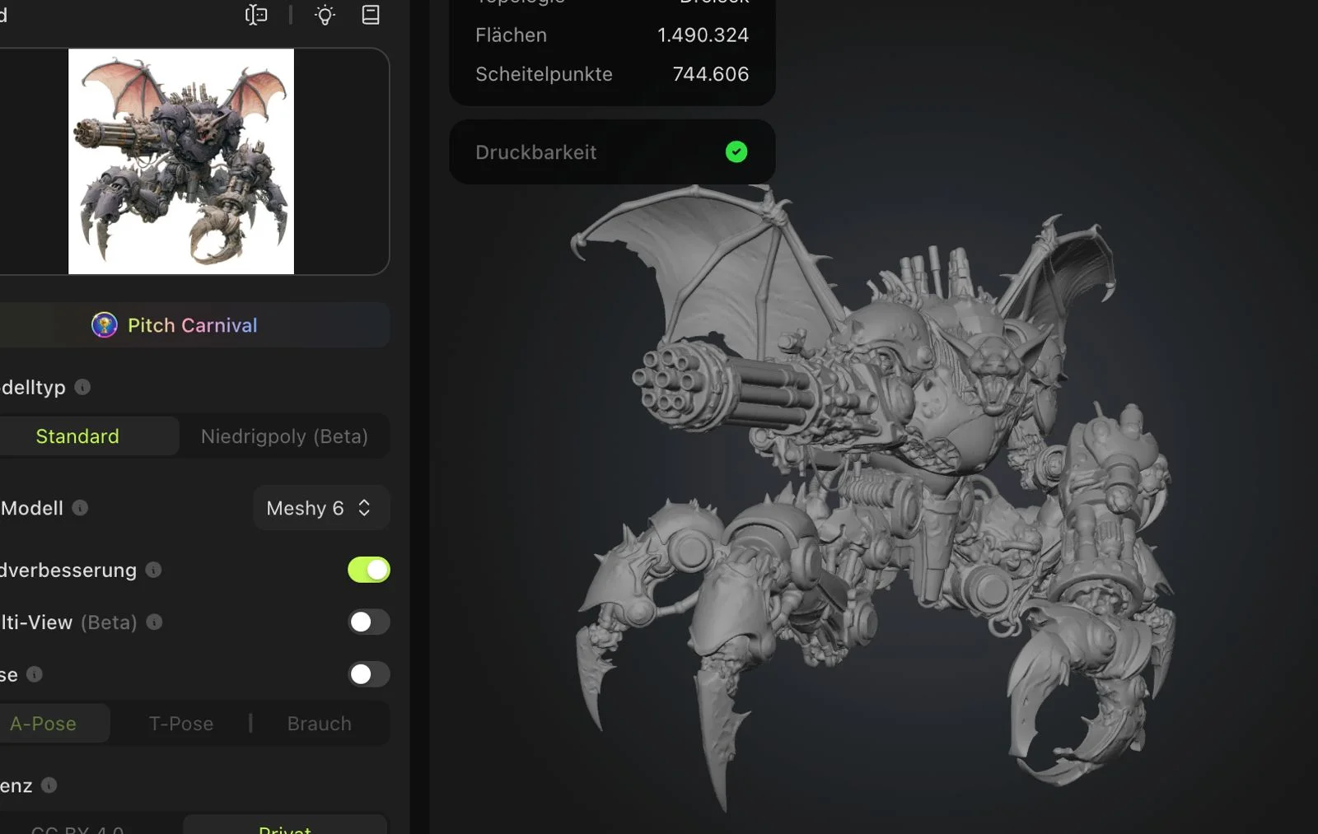Click the Druckbarkeit label
This screenshot has width=1318, height=834.
tap(536, 152)
